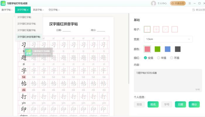Screen dimensions: 205x117
Task: Click the 得分 blank line in preview
Action: coord(101,31)
